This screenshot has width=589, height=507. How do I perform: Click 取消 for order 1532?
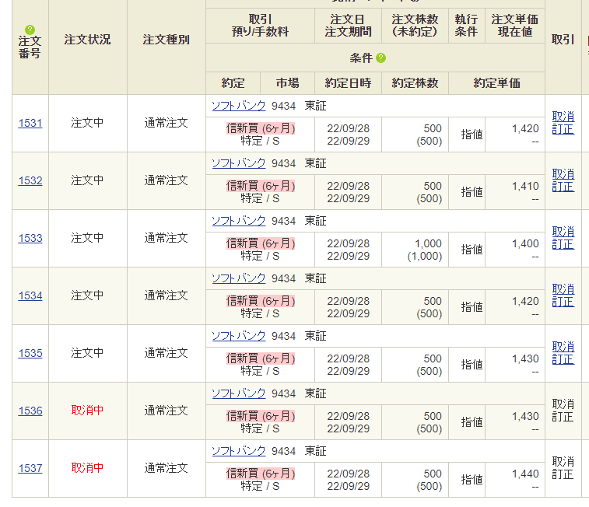(x=563, y=174)
